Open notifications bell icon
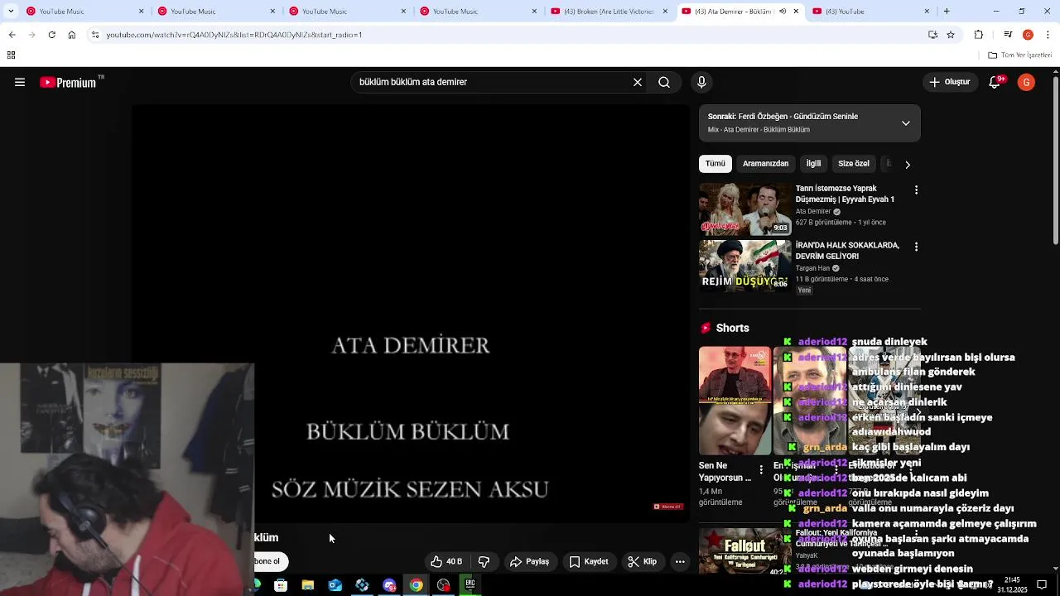This screenshot has height=596, width=1060. tap(996, 82)
